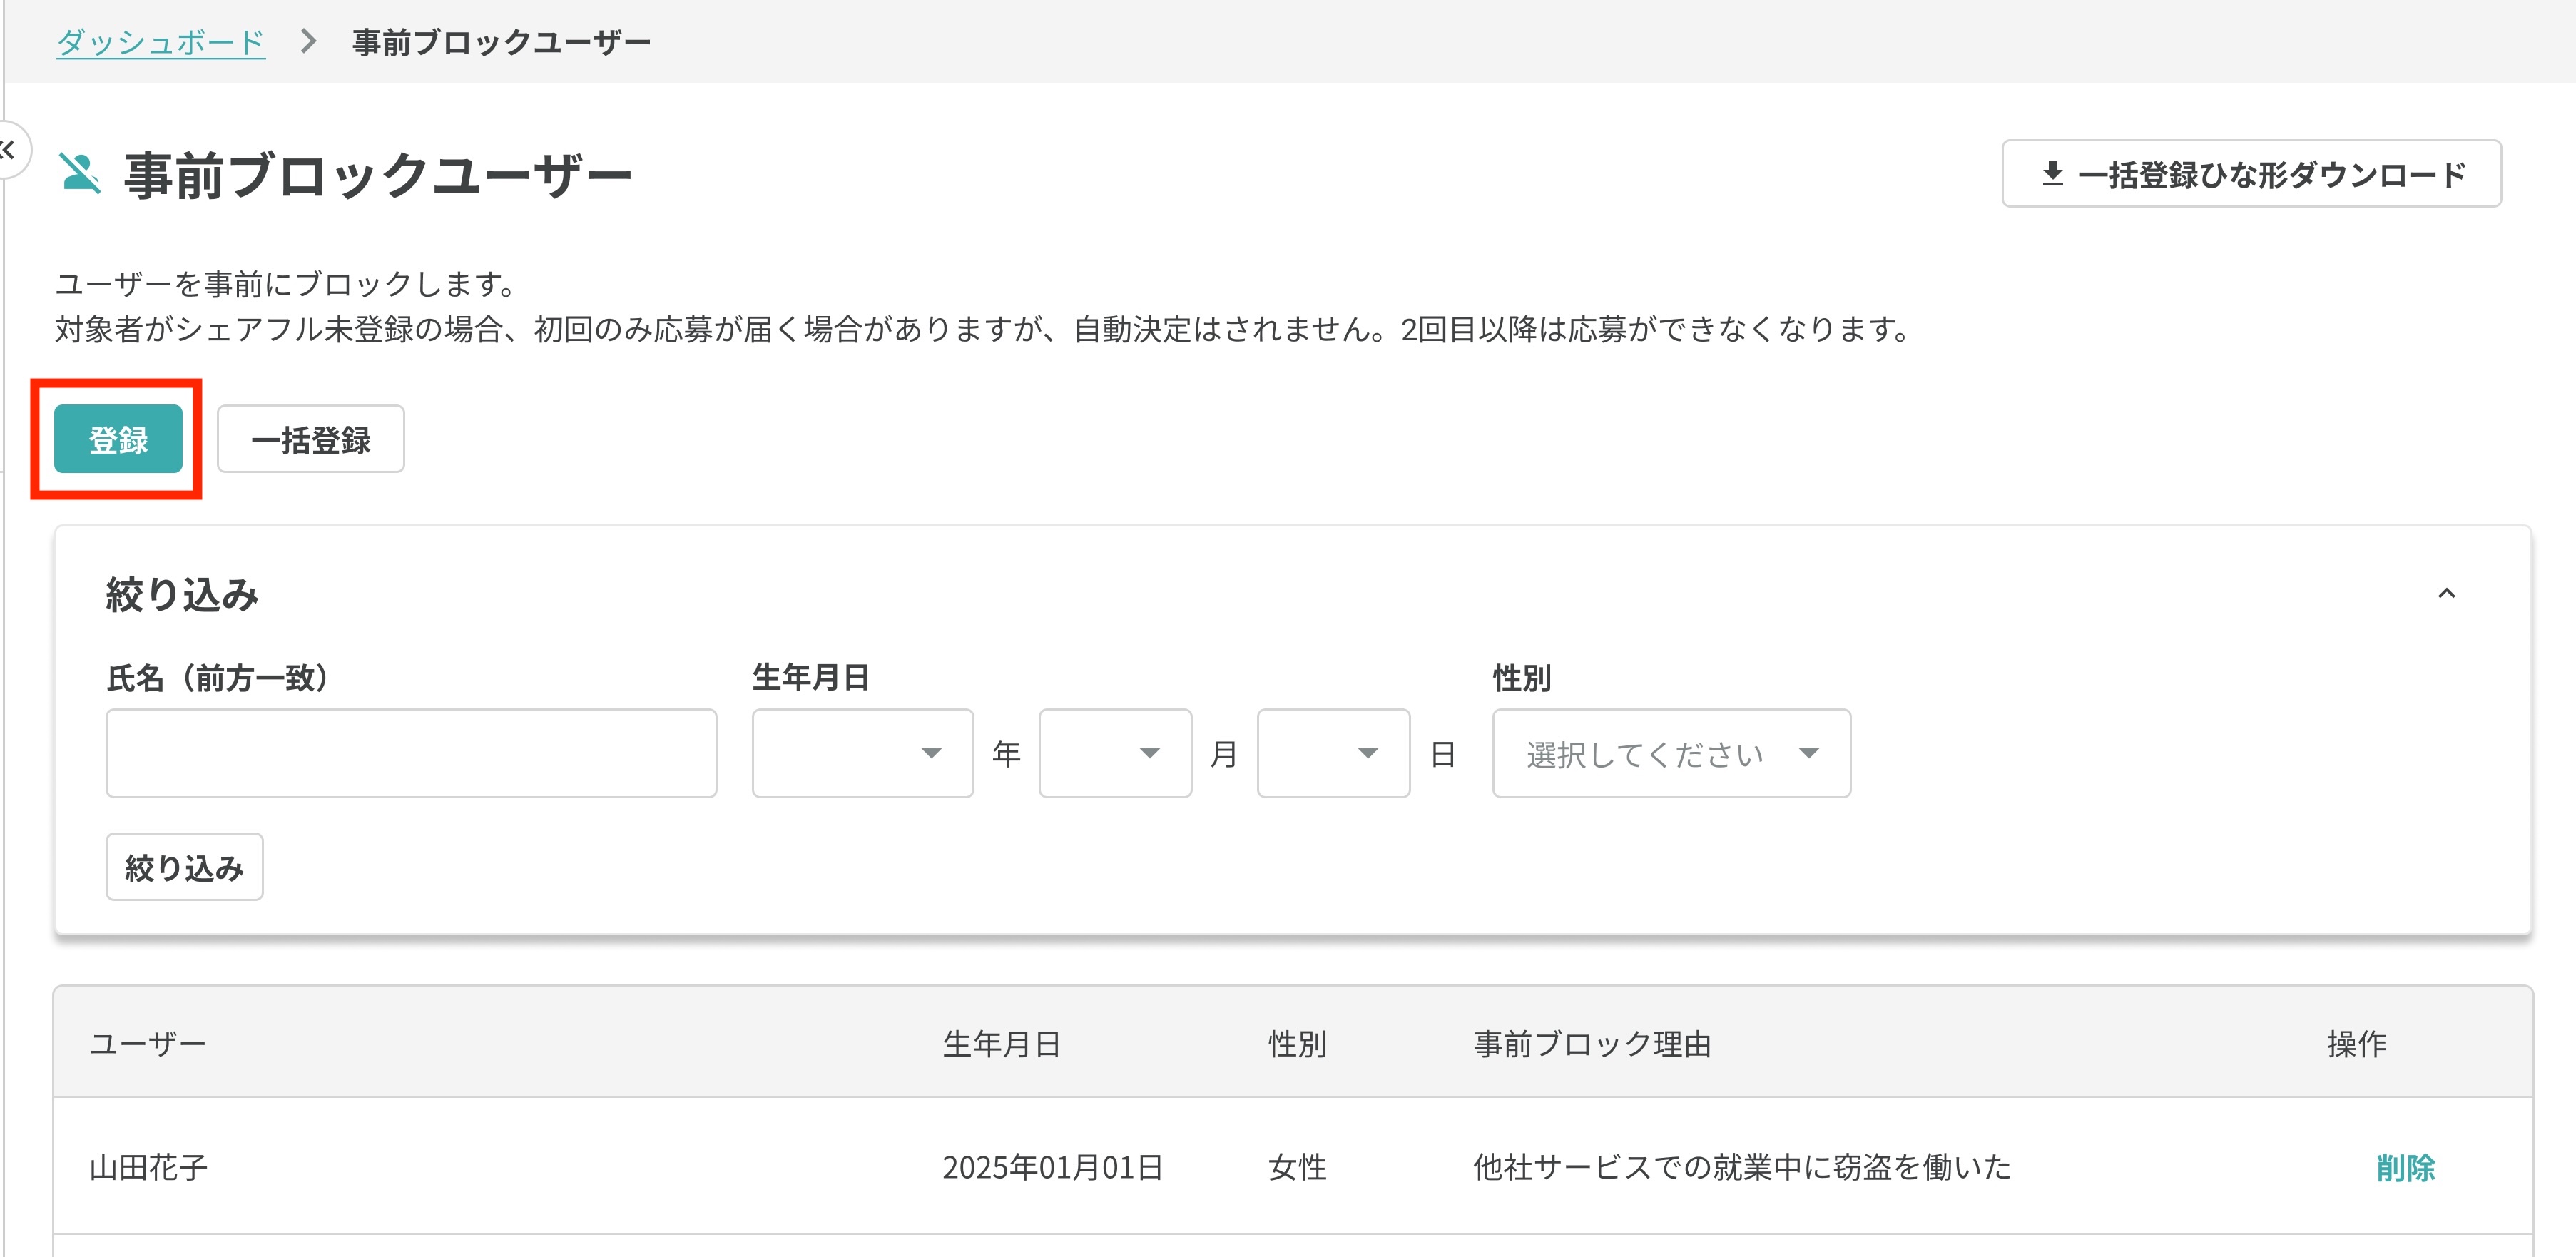Click the 女性 gender cell
Screen dimensions: 2576x1257
point(1297,1167)
